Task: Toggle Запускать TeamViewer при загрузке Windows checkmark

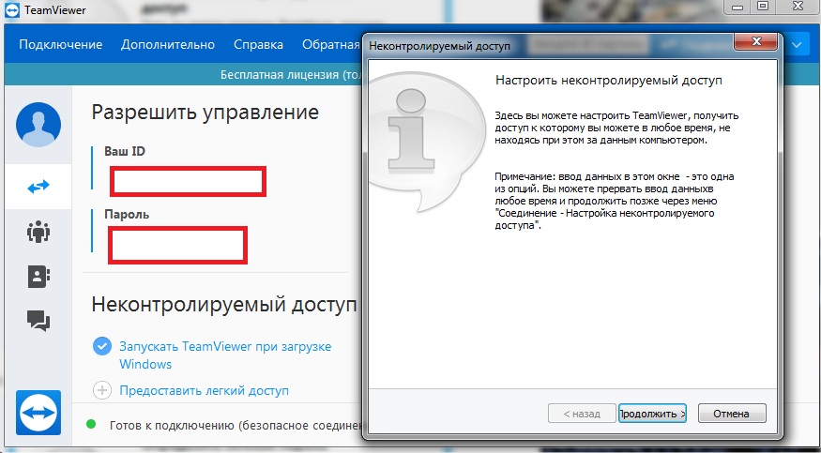Action: point(102,346)
